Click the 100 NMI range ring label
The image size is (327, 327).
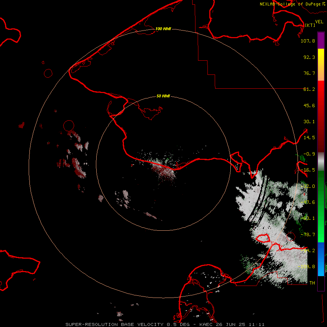tap(163, 29)
